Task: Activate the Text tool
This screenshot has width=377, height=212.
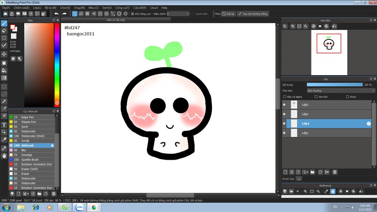Action: pos(4,125)
